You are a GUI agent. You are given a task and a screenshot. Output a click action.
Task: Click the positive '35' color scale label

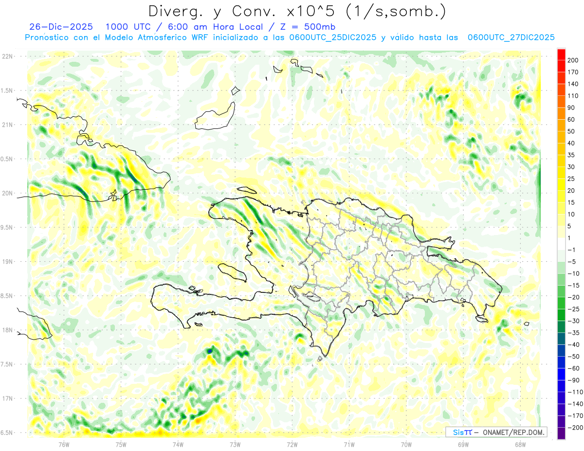tap(572, 155)
